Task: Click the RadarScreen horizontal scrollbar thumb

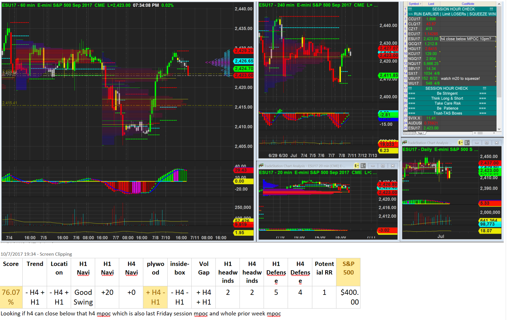Action: click(x=480, y=133)
